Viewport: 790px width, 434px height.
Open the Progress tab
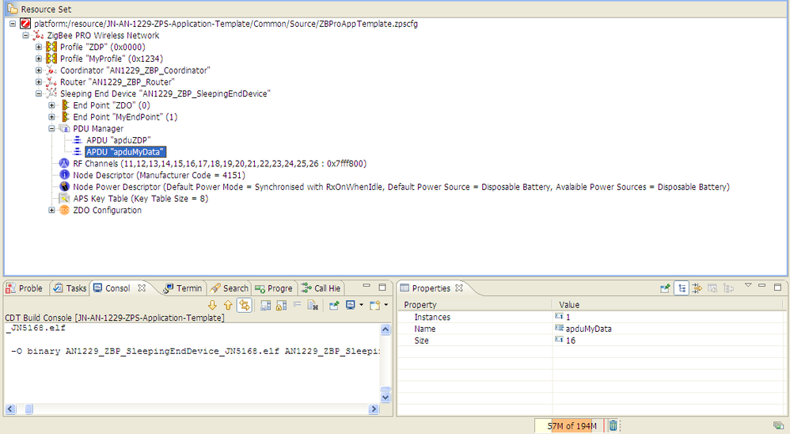click(x=274, y=288)
